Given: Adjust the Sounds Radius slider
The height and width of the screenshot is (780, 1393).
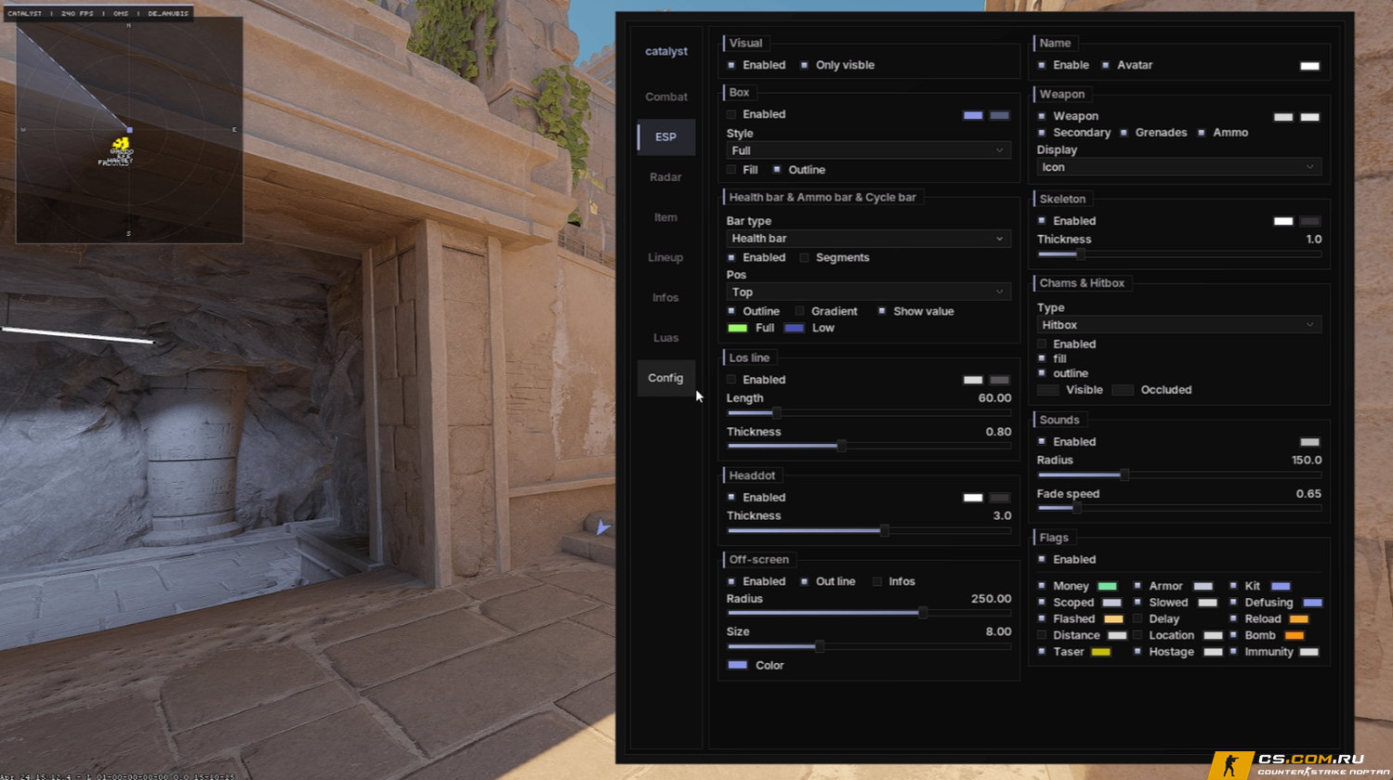Looking at the screenshot, I should (1179, 475).
